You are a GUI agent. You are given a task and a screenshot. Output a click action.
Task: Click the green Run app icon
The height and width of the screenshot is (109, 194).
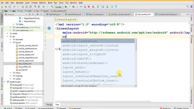[x=66, y=7]
